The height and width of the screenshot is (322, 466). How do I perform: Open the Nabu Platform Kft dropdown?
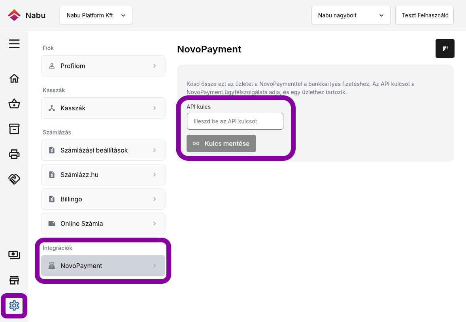(x=96, y=15)
